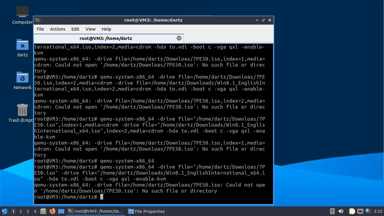Image resolution: width=384 pixels, height=216 pixels.
Task: Click the terminal icon in title bar
Action: (x=37, y=20)
